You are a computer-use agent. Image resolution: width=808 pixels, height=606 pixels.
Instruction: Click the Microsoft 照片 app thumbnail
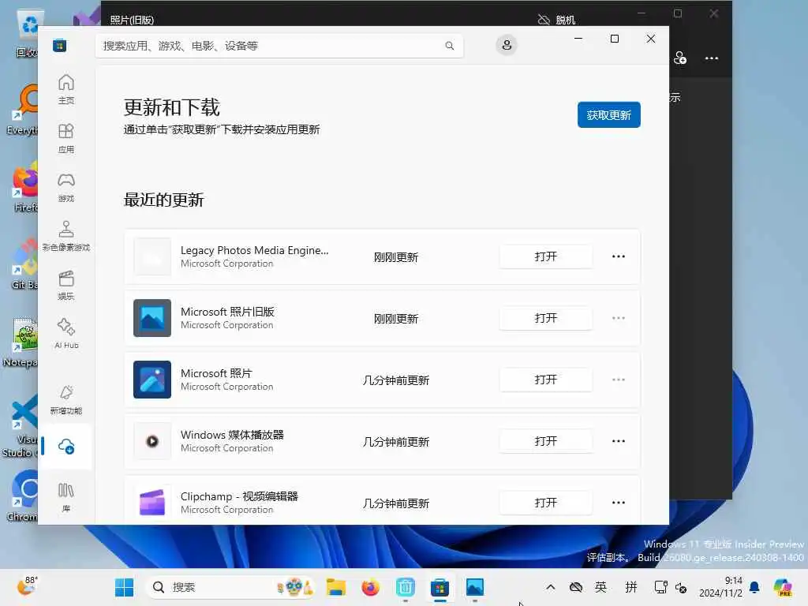coord(152,380)
